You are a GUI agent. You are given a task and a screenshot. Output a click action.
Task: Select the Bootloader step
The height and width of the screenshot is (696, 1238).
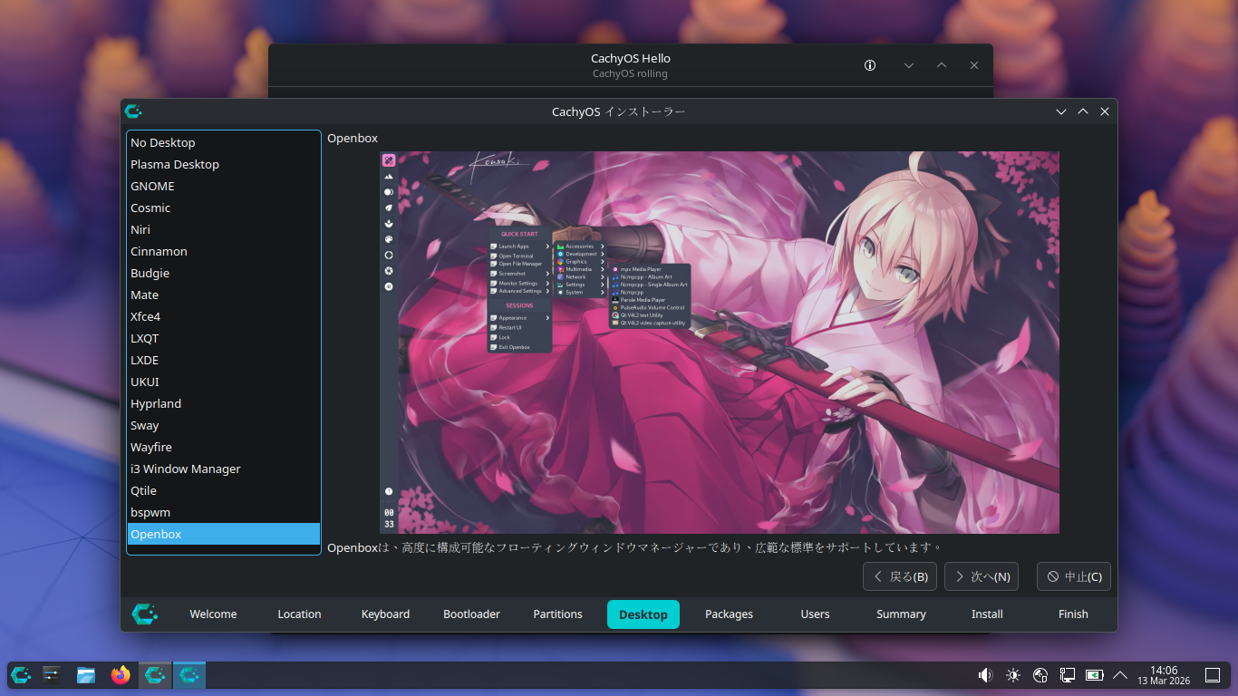[471, 614]
